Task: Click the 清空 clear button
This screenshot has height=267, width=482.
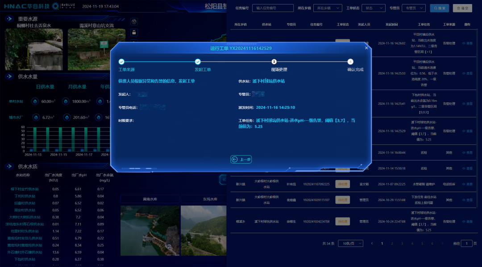Action: coord(462,8)
